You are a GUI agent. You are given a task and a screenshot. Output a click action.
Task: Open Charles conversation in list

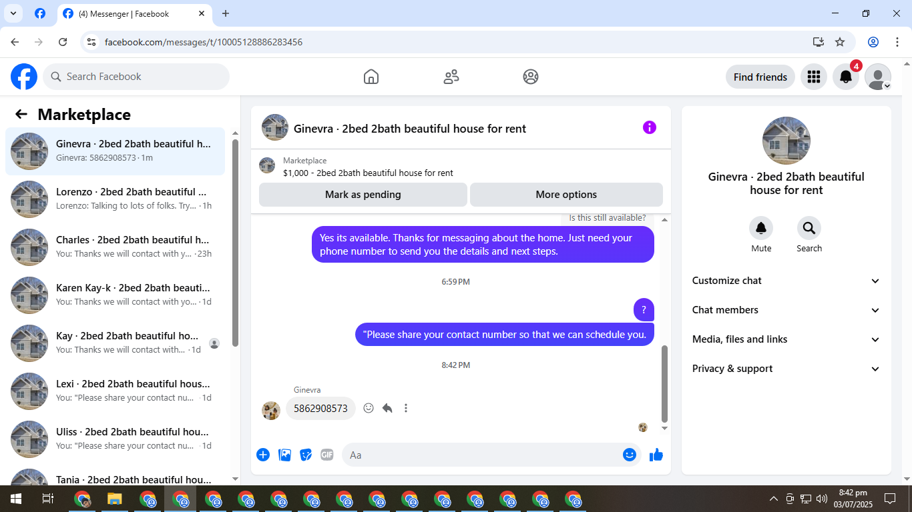point(115,247)
